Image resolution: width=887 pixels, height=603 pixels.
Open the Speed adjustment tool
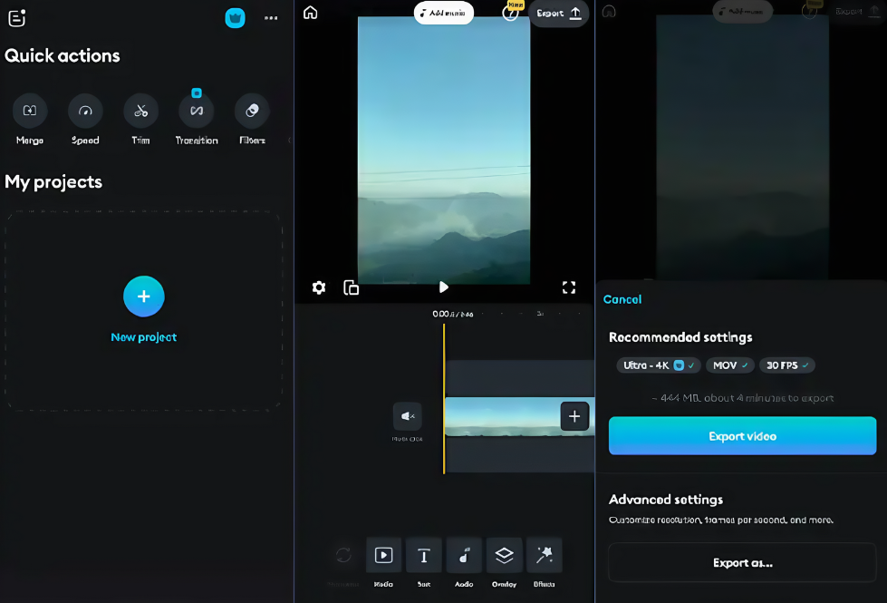(85, 111)
